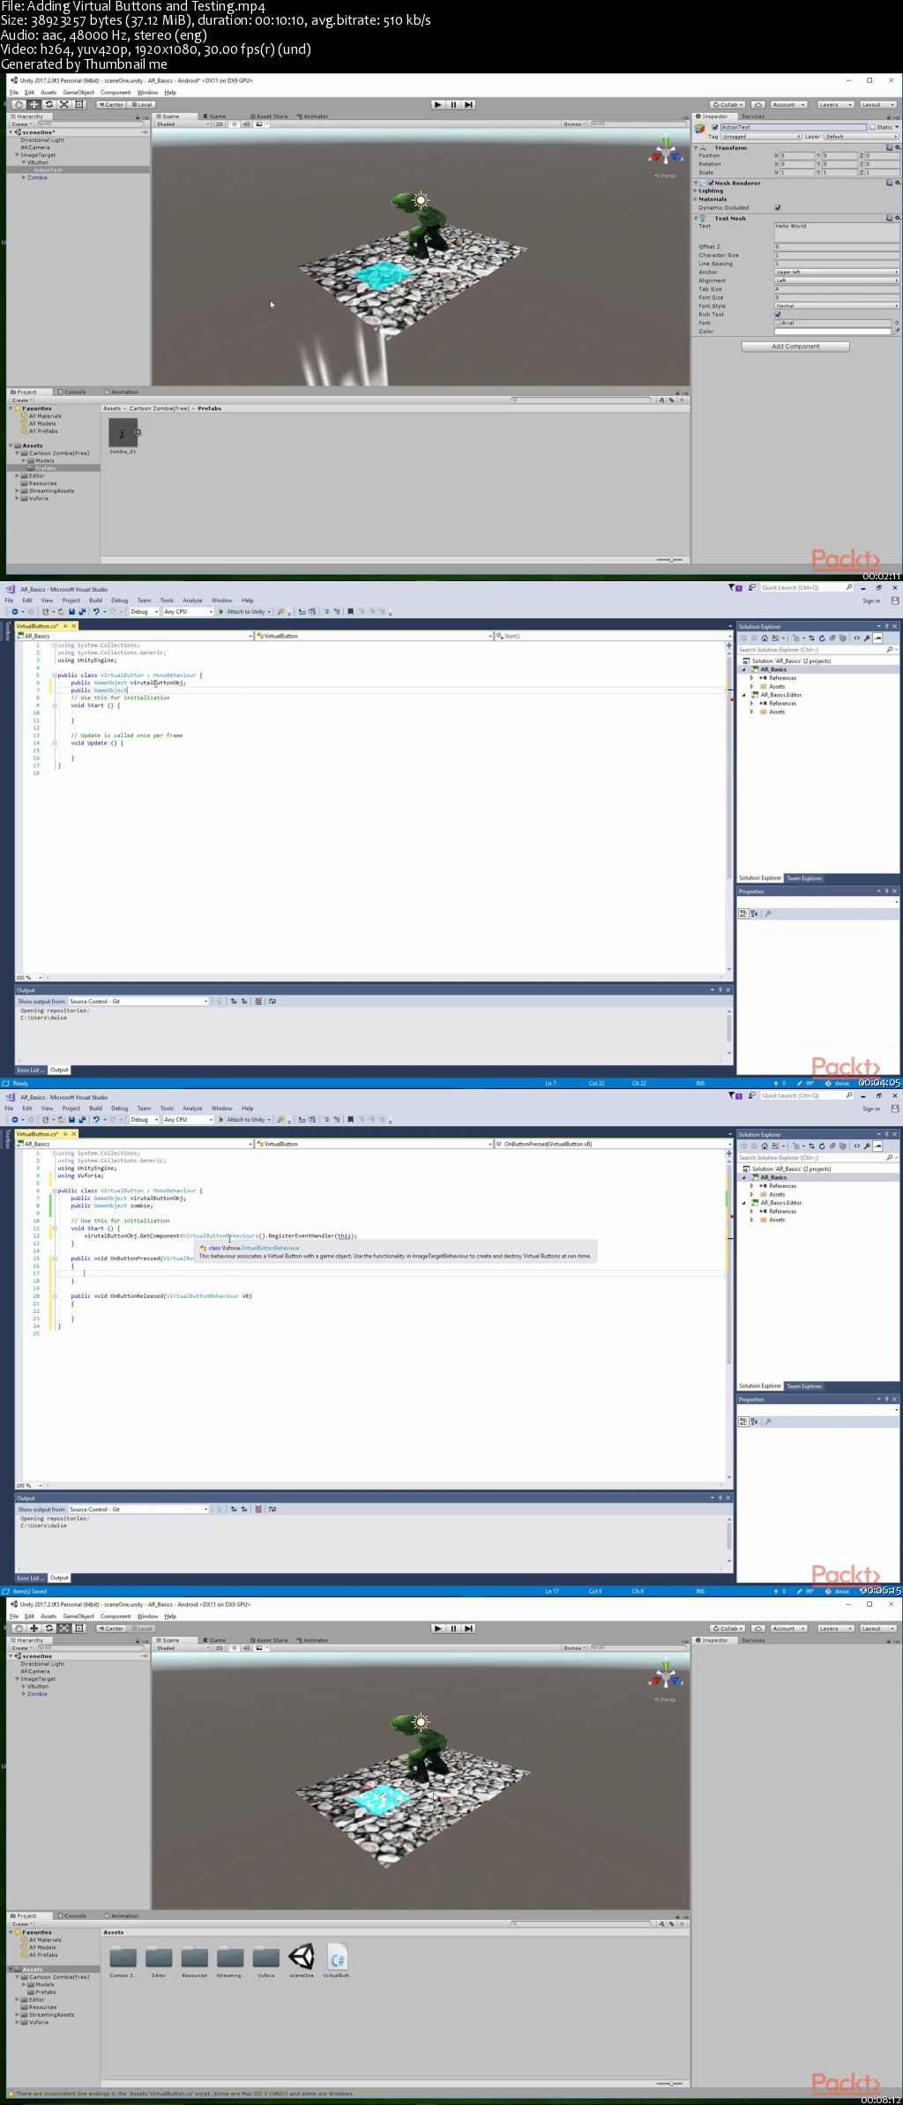
Task: Click Step in the 00:02:11 Unity frame
Action: [x=468, y=104]
